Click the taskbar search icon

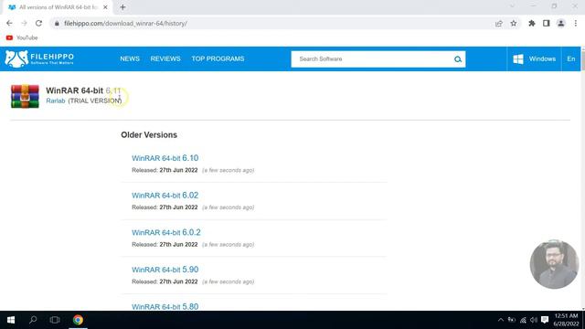[x=33, y=320]
